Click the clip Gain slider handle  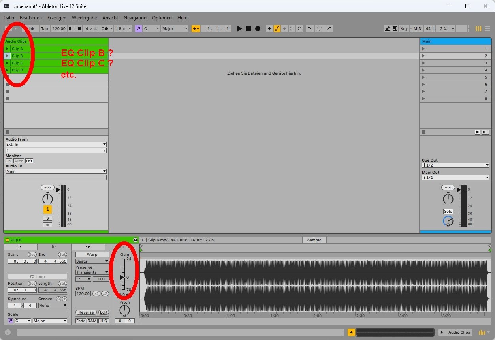122,277
